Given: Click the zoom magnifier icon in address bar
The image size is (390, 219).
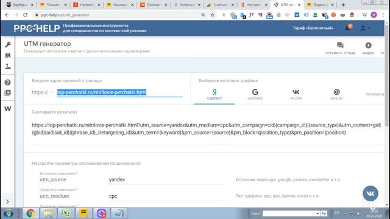Looking at the screenshot, I should pyautogui.click(x=203, y=15).
